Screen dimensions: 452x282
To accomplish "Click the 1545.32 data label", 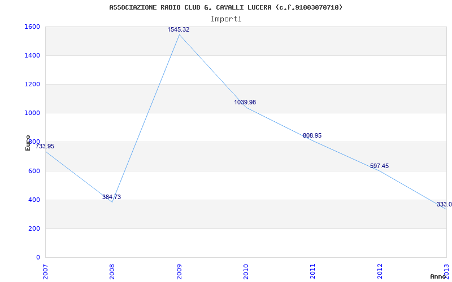I will (179, 29).
